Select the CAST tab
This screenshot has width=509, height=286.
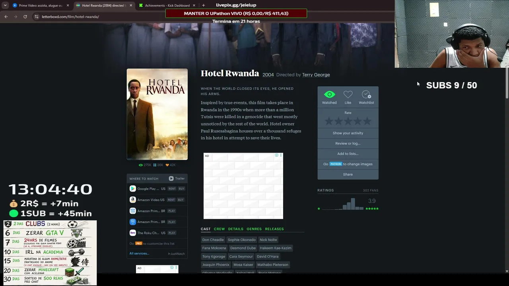(x=206, y=229)
